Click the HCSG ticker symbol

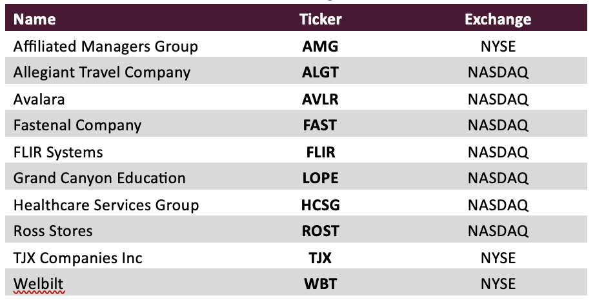tap(320, 205)
